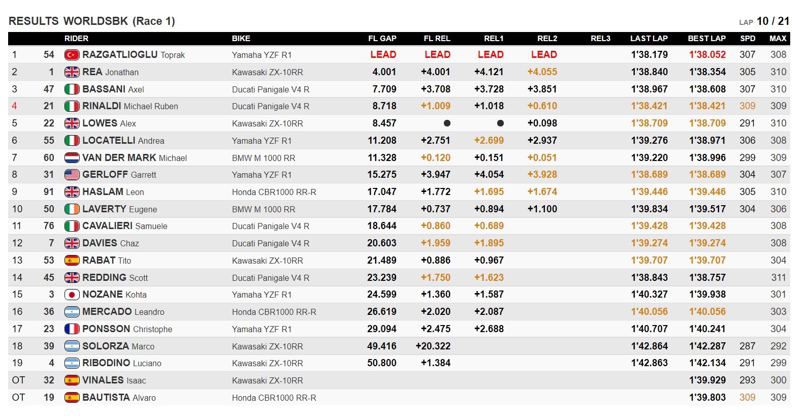The image size is (809, 419).
Task: Click the REL3 column header
Action: point(601,39)
